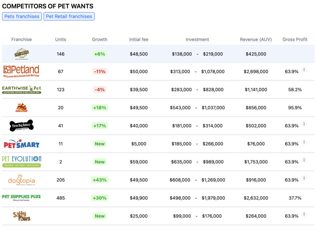The width and height of the screenshot is (317, 231).
Task: Click the New badge in PetSmart row
Action: 100,144
